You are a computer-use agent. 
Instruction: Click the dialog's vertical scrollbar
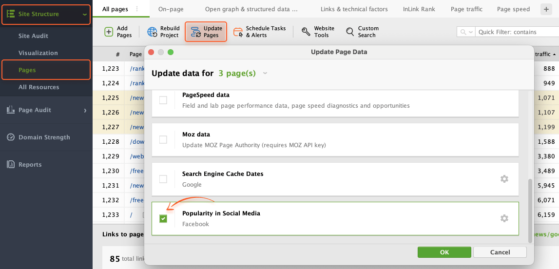click(x=530, y=211)
